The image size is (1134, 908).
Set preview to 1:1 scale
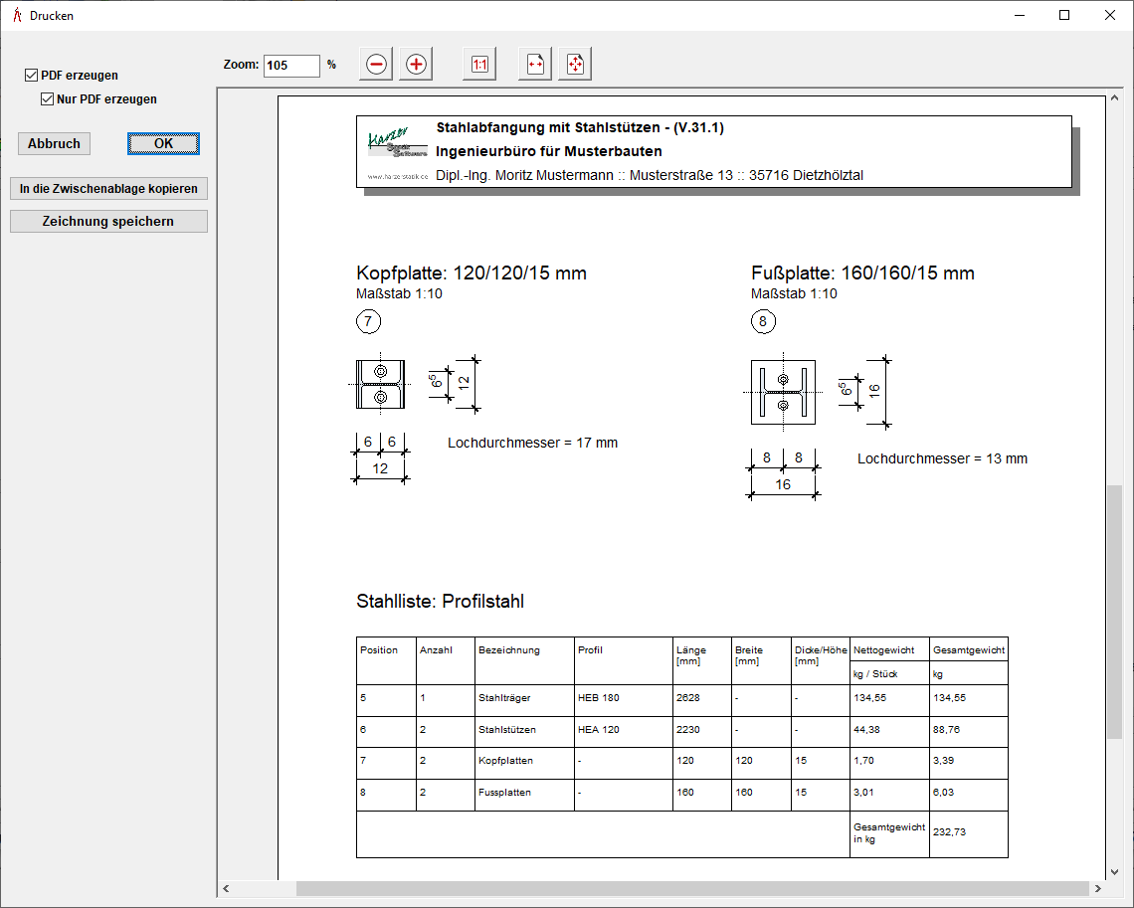point(479,65)
